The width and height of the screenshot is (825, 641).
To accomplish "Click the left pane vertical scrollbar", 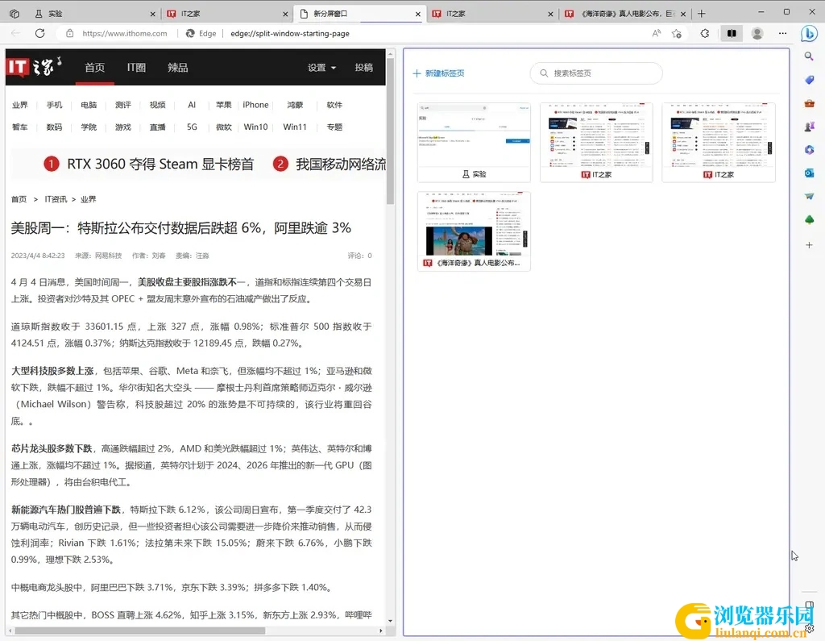I will [x=390, y=131].
